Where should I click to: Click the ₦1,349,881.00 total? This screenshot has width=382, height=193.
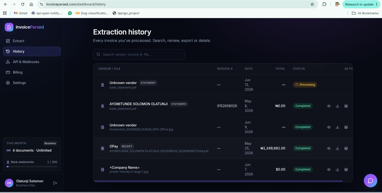click(x=273, y=148)
